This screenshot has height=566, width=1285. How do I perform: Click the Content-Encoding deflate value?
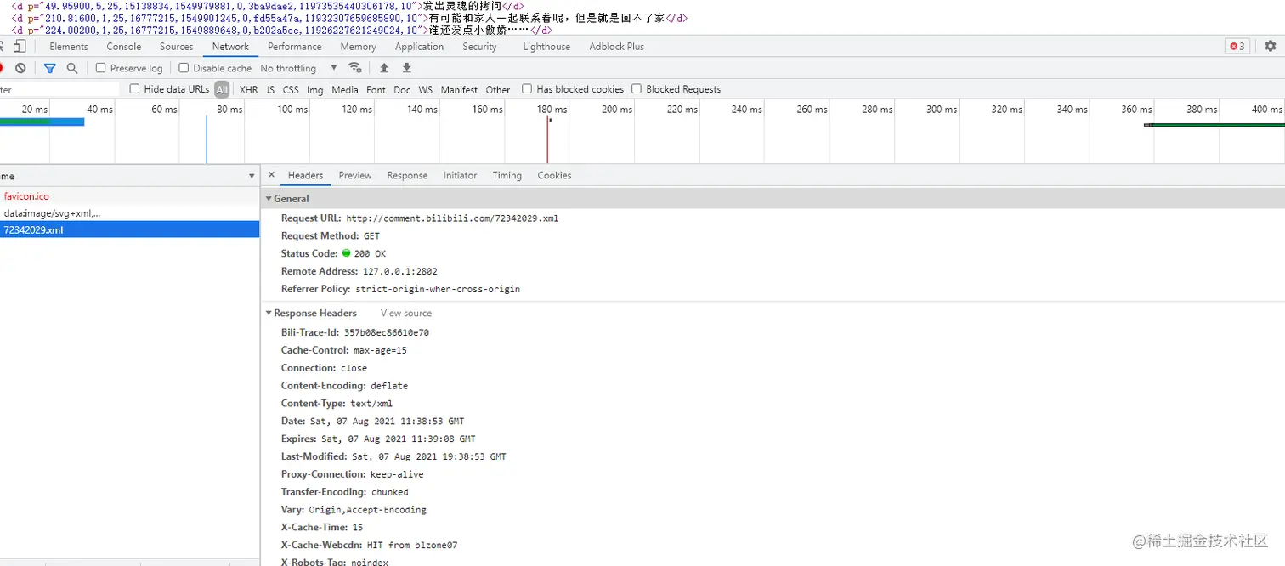(x=389, y=386)
